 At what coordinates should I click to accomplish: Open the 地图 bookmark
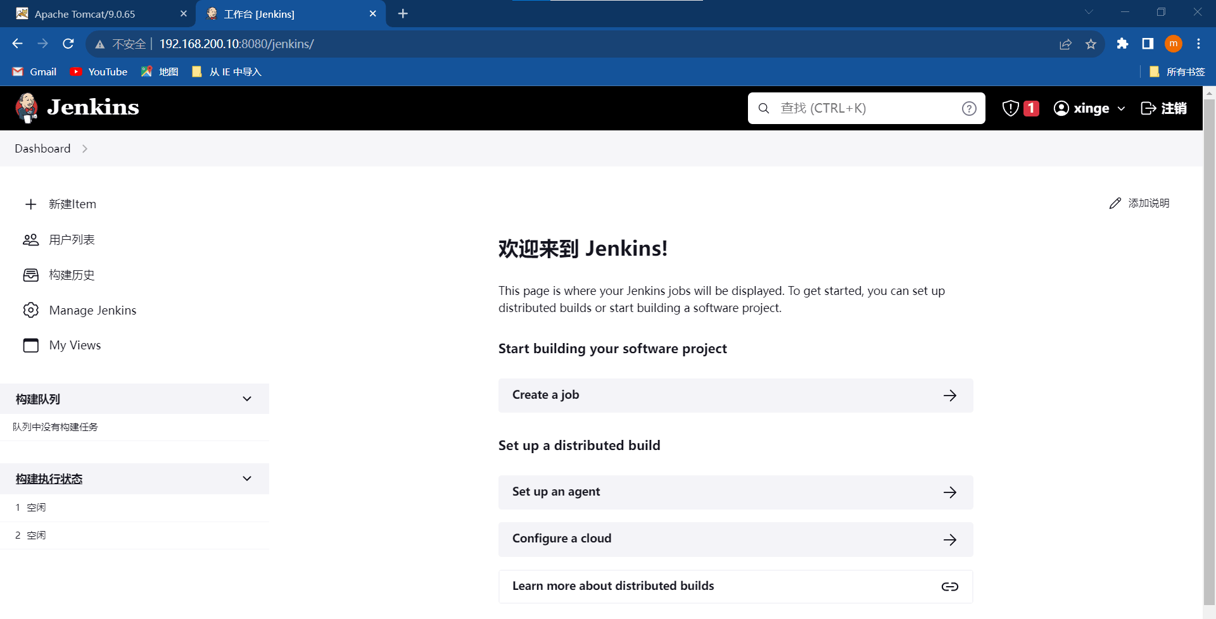(x=160, y=72)
